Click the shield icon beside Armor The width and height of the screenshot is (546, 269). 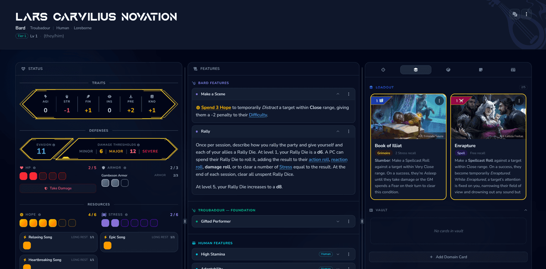[x=103, y=168]
